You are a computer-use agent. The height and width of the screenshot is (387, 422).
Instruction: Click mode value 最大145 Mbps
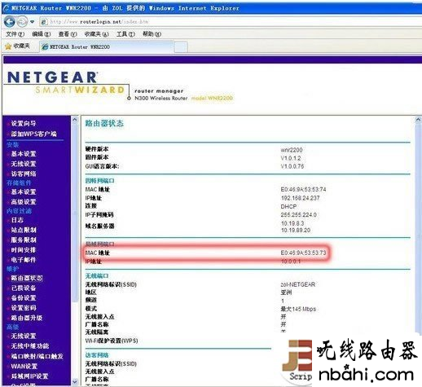(x=298, y=309)
